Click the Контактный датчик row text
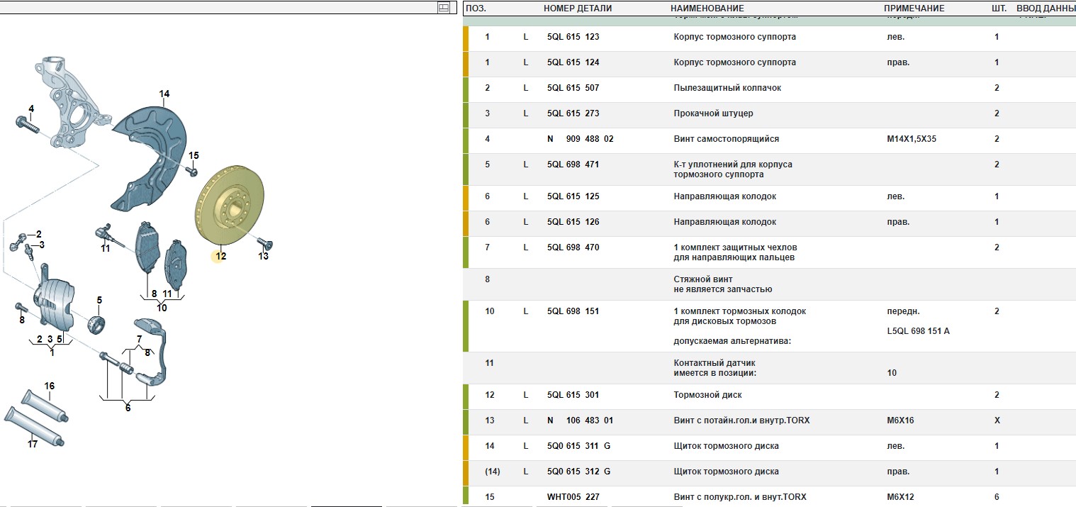Viewport: 1076px width, 507px height. pyautogui.click(x=714, y=368)
